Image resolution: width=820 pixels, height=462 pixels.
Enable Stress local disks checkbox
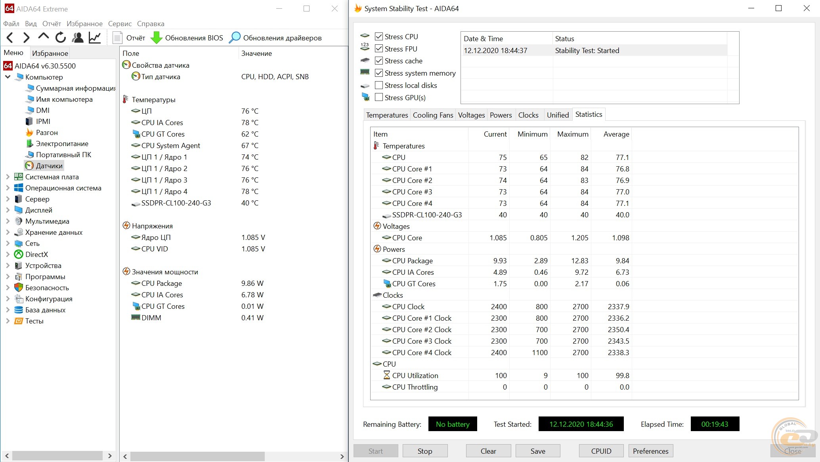(379, 85)
